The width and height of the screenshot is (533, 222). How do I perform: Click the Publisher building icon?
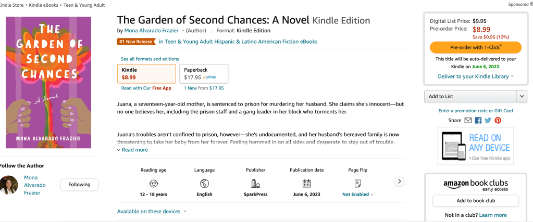(x=255, y=183)
